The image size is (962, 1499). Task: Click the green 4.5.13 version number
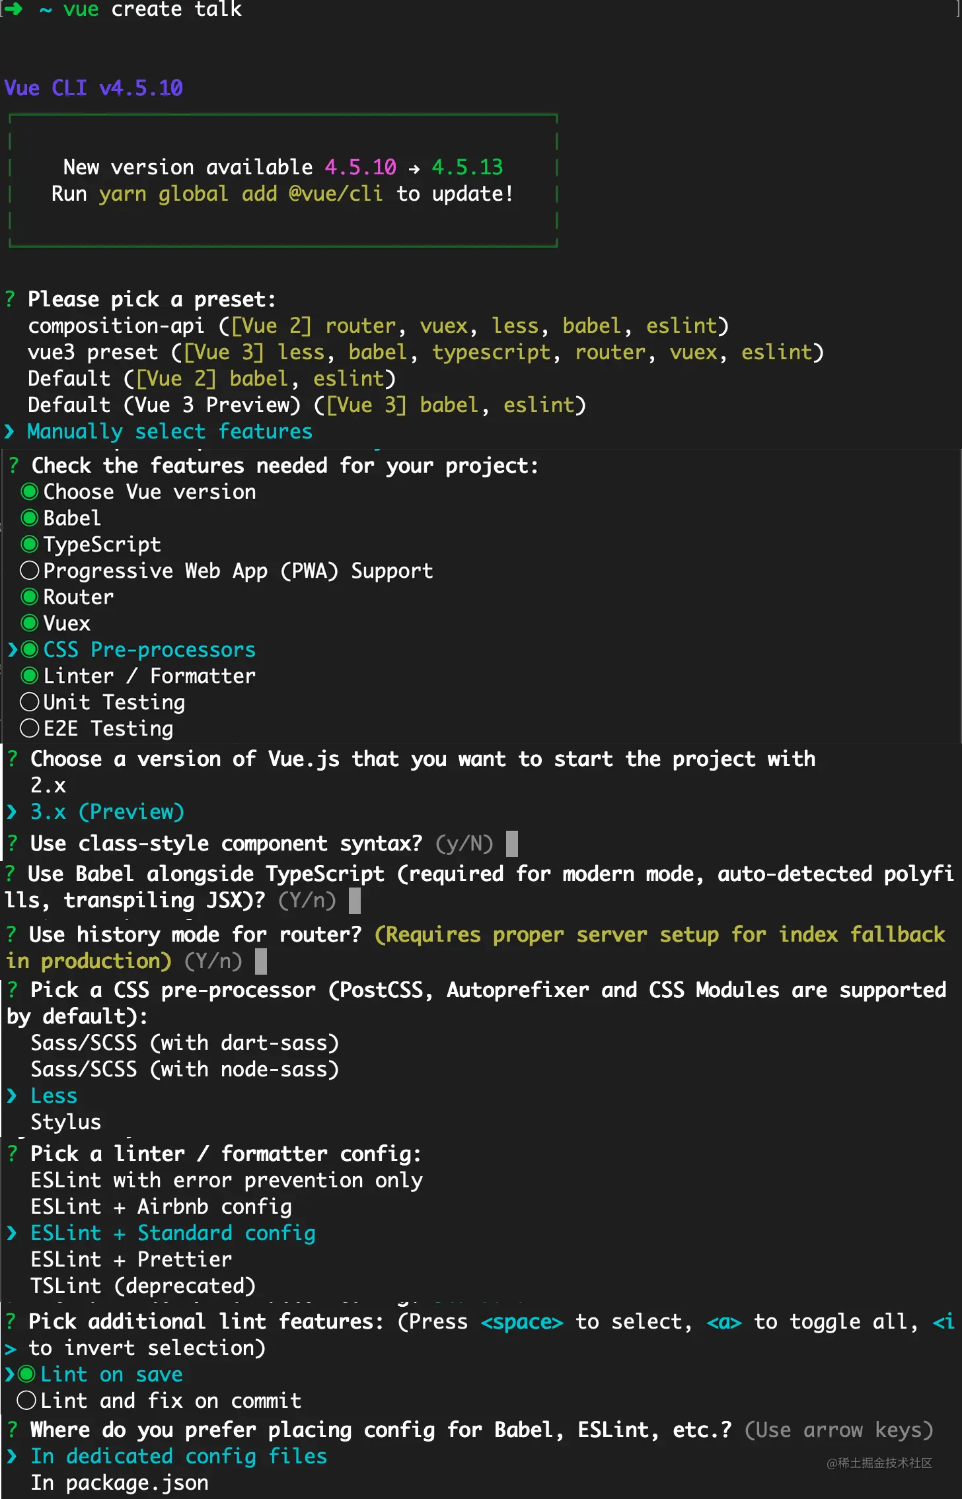467,167
